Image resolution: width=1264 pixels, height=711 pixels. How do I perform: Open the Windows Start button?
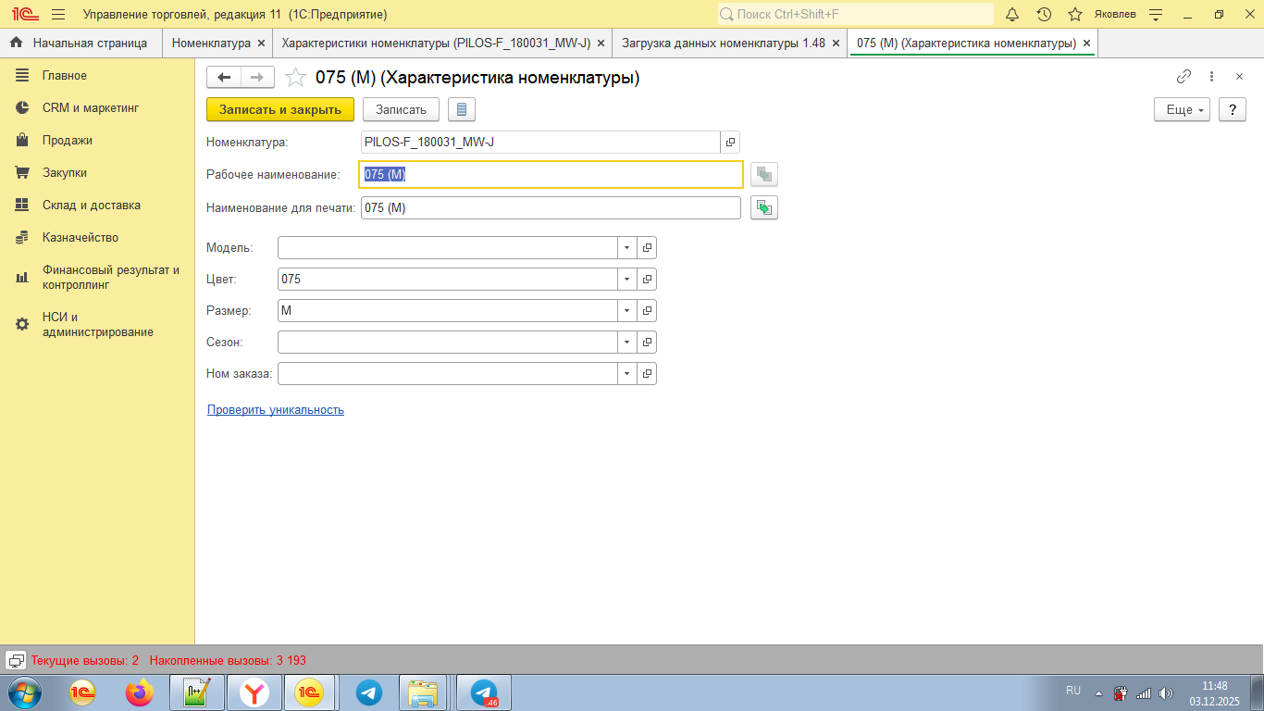(x=24, y=692)
